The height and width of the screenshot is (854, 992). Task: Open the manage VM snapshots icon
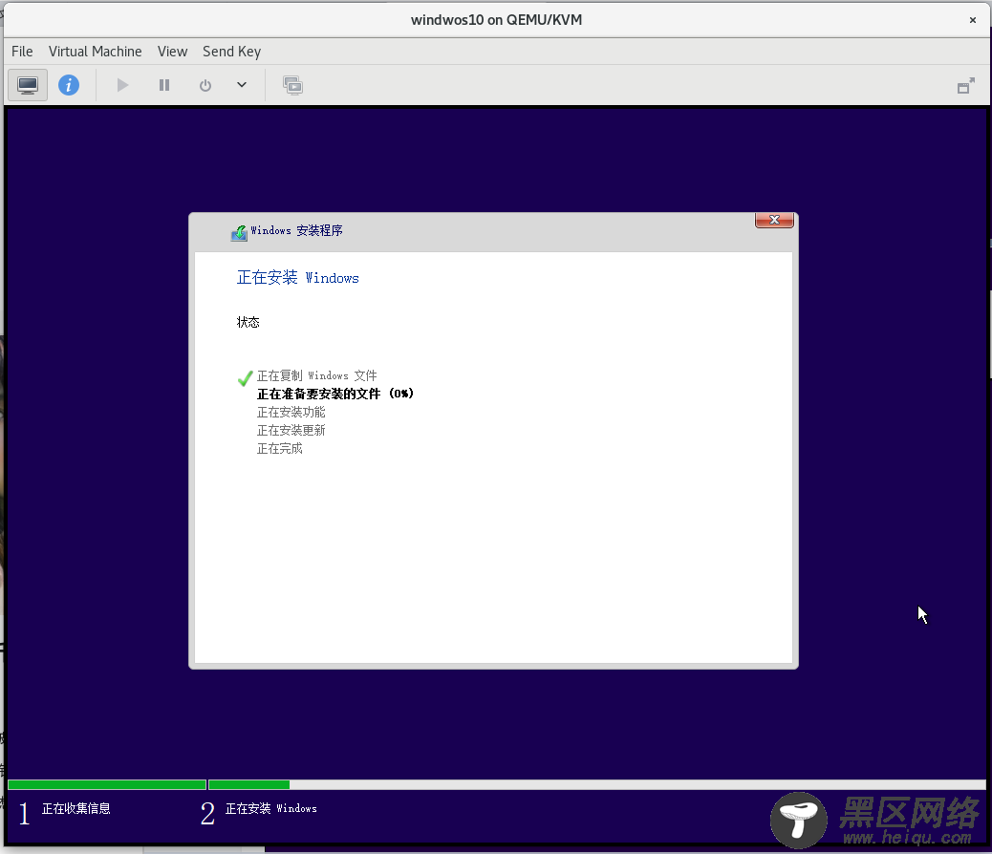(293, 85)
